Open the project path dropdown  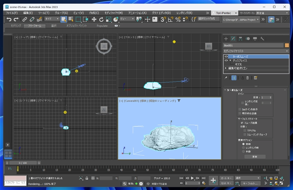coord(241,19)
